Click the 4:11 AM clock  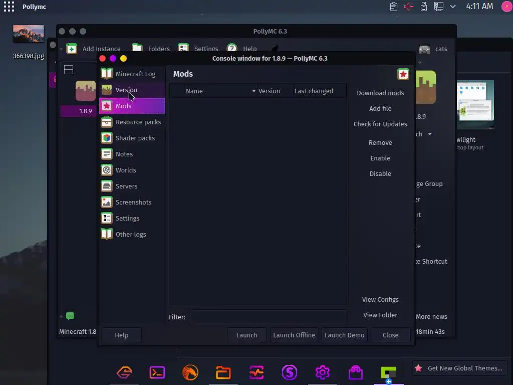pyautogui.click(x=479, y=7)
